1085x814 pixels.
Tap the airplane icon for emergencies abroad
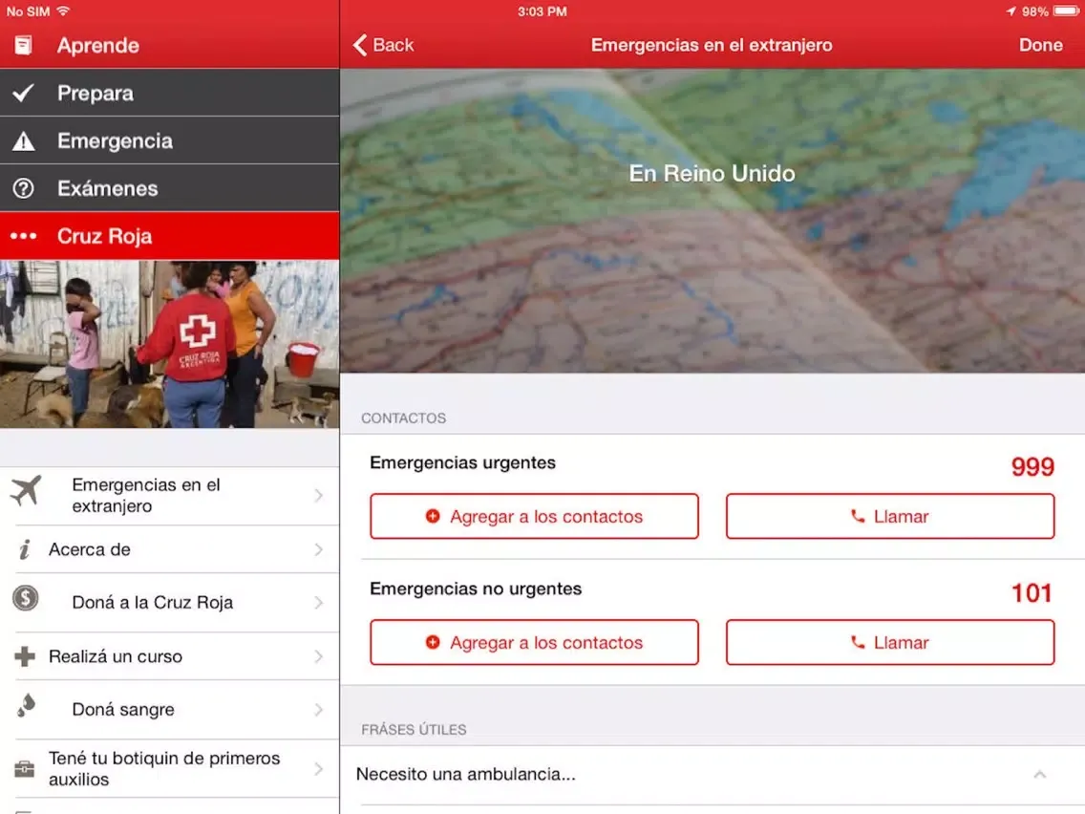pos(27,491)
